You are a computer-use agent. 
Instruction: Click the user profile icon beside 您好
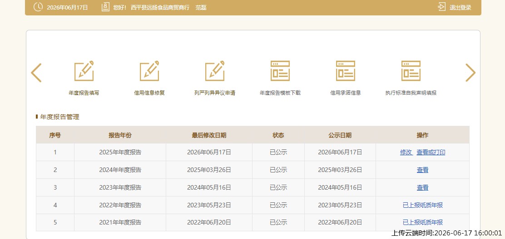coord(105,7)
